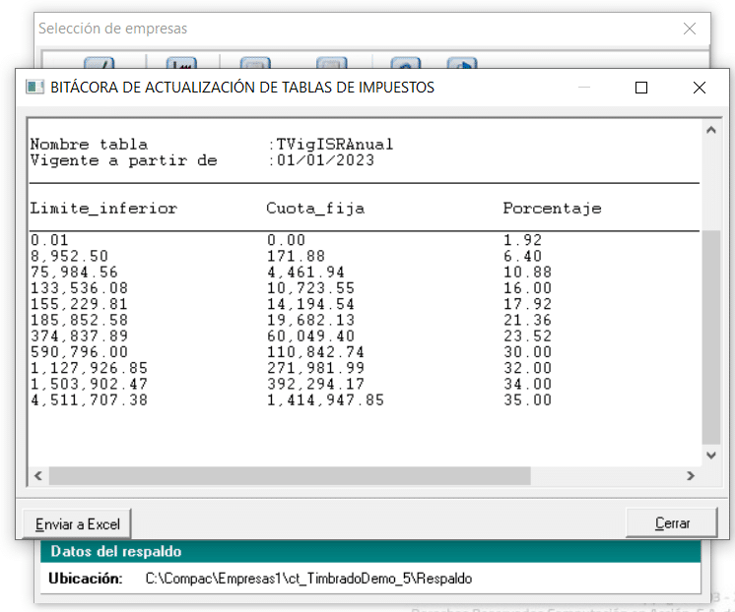The height and width of the screenshot is (612, 735).
Task: Click the Cuota_fija value 110,842.74
Action: pyautogui.click(x=315, y=351)
